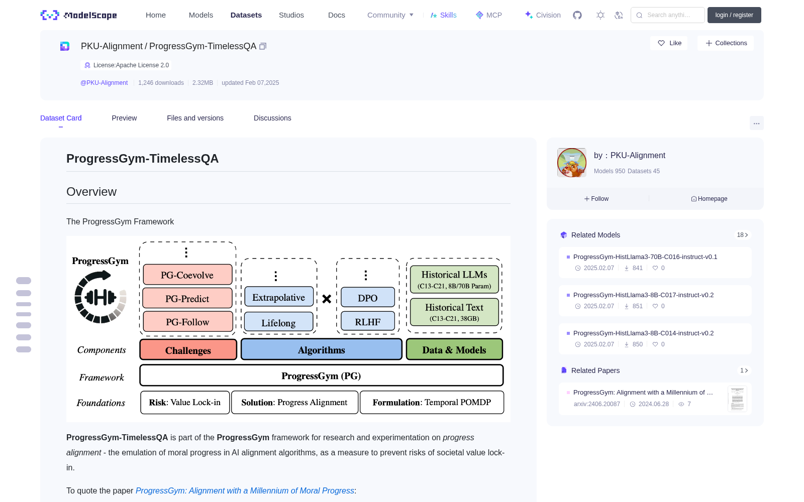Open the Docs page
This screenshot has width=804, height=502.
(x=337, y=15)
